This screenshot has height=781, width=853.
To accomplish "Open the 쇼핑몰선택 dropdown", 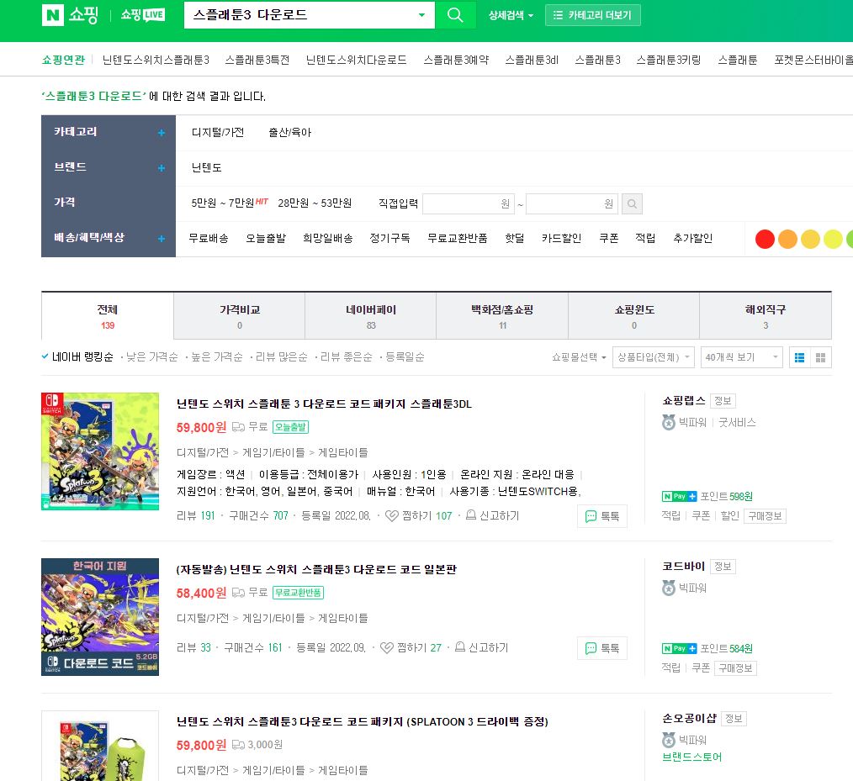I will 579,357.
